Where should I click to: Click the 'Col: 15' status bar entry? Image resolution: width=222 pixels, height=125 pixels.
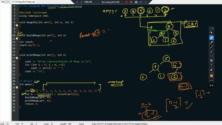[19, 124]
